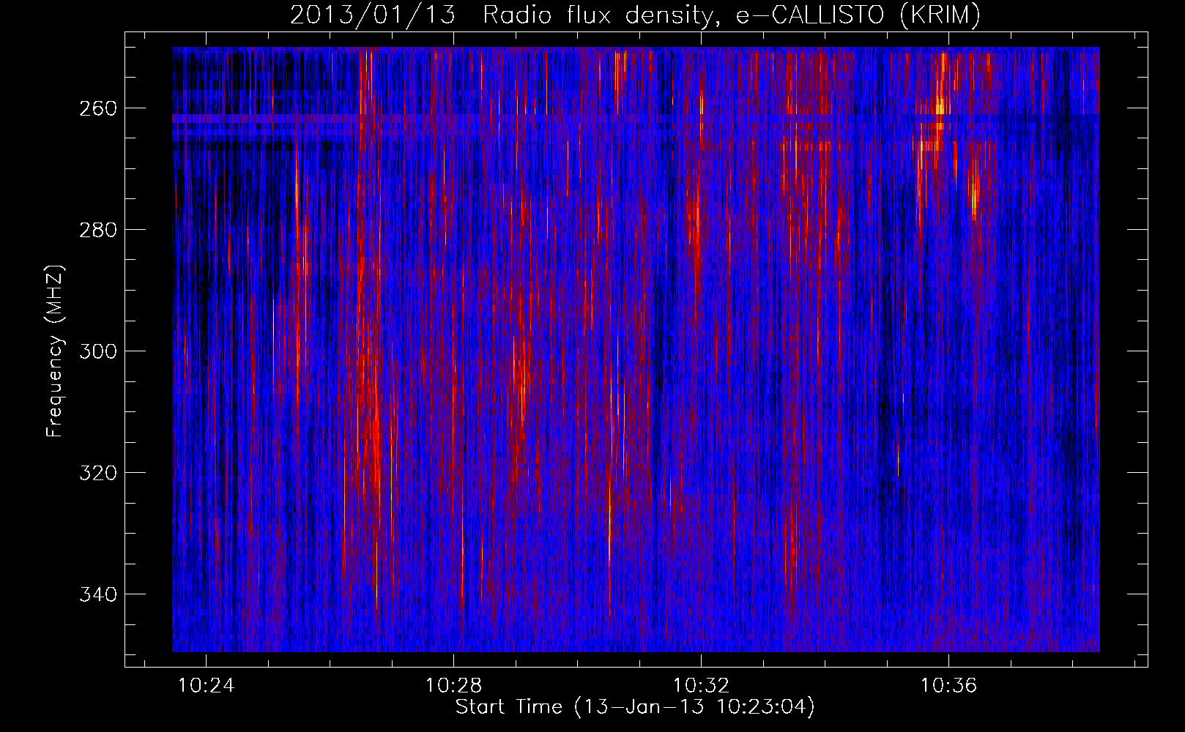1185x732 pixels.
Task: Click the 10:36 time tick label
Action: (948, 686)
